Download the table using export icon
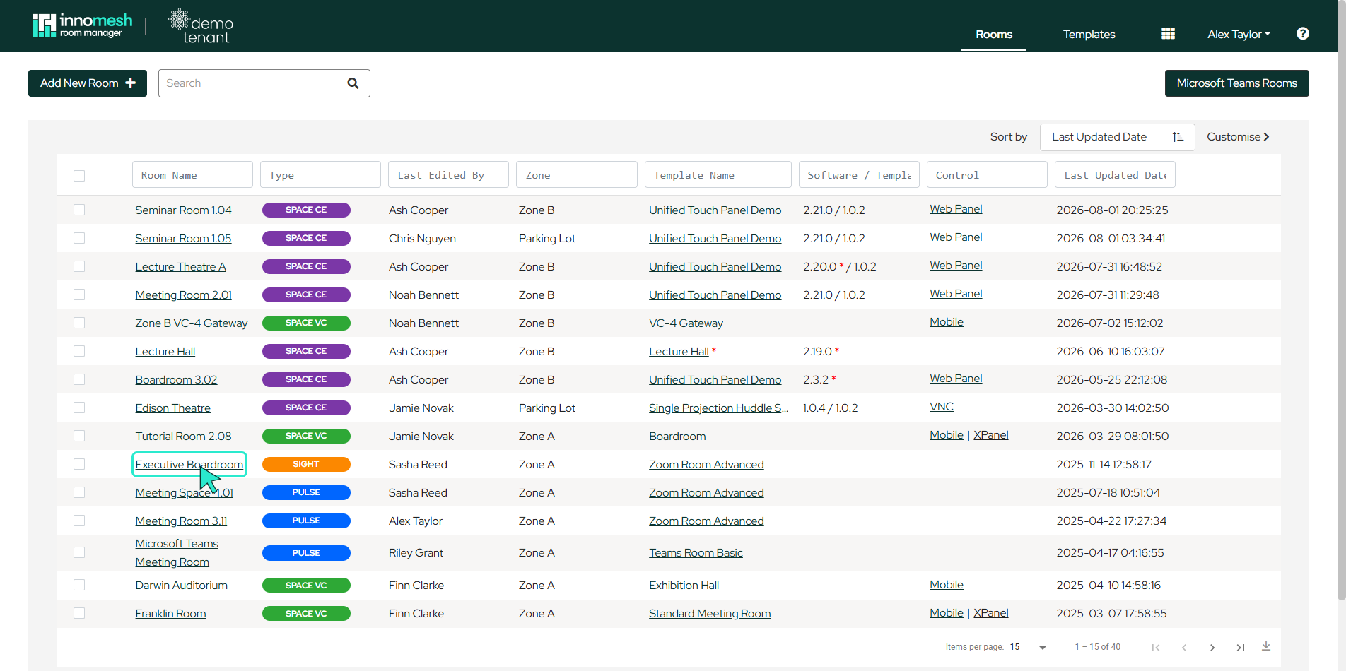Screen dimensions: 1346x671 [1266, 646]
